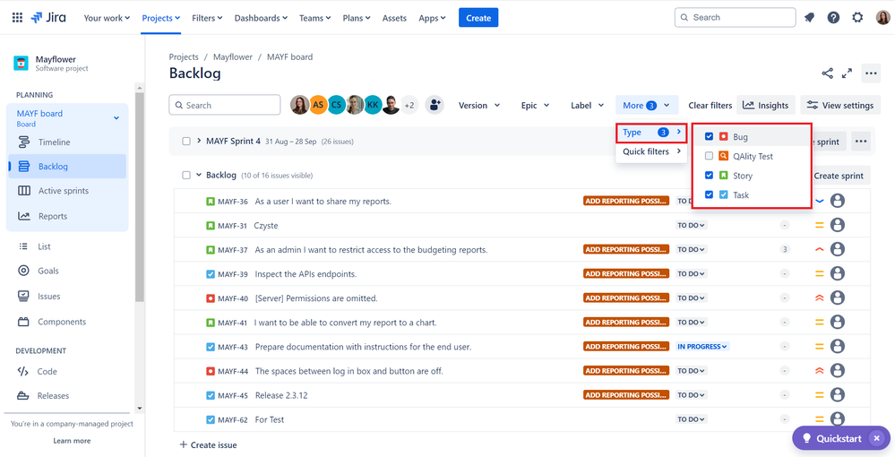Image resolution: width=895 pixels, height=457 pixels.
Task: Click the top Search field
Action: coord(736,18)
